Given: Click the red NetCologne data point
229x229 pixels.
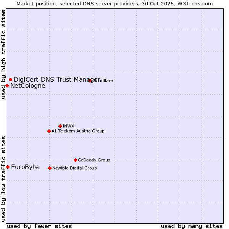Looking at the screenshot, I should (x=7, y=85).
